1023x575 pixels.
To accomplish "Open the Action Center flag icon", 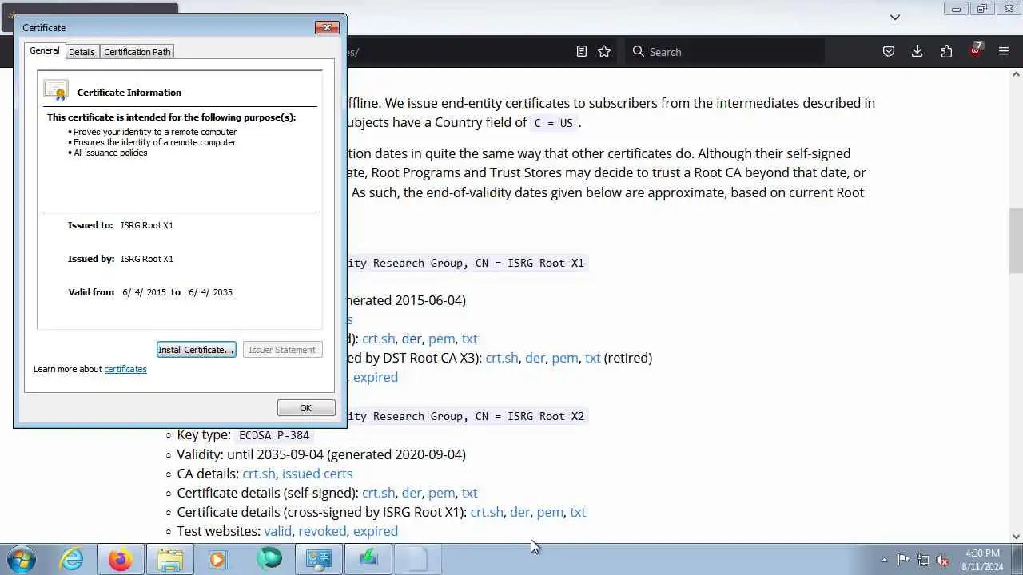I will [903, 560].
